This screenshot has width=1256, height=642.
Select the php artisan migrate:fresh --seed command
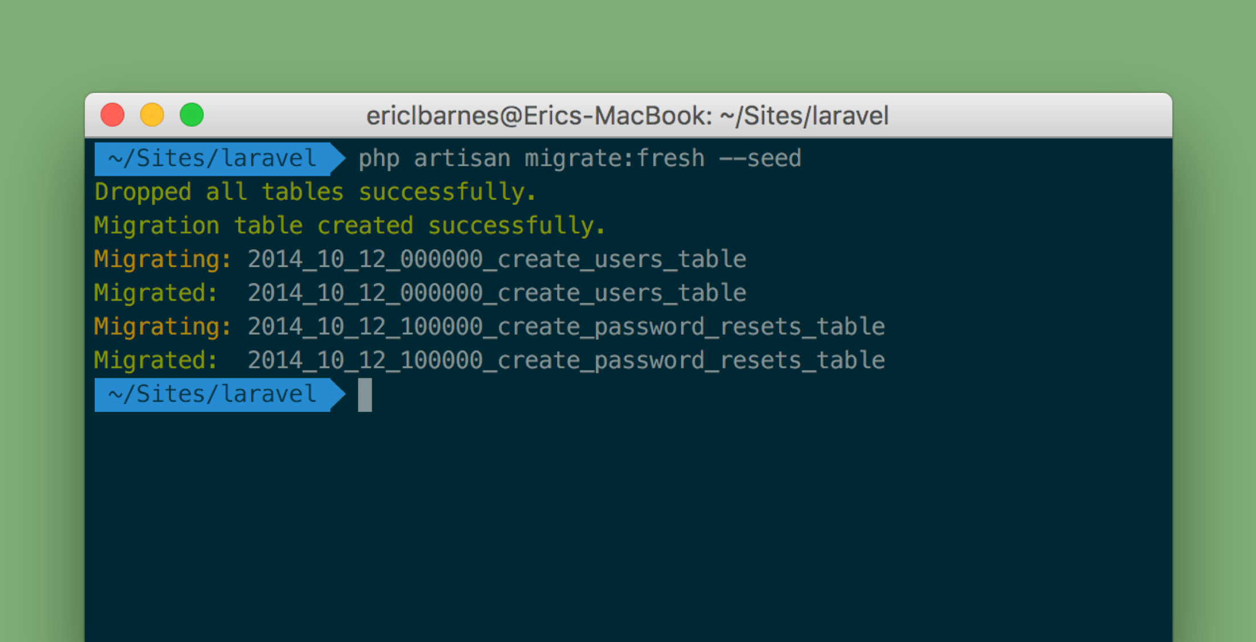(579, 158)
